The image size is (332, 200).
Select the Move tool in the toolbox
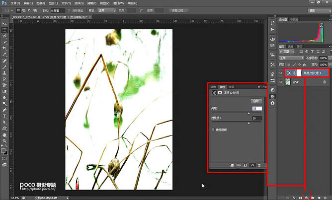[x=4, y=24]
